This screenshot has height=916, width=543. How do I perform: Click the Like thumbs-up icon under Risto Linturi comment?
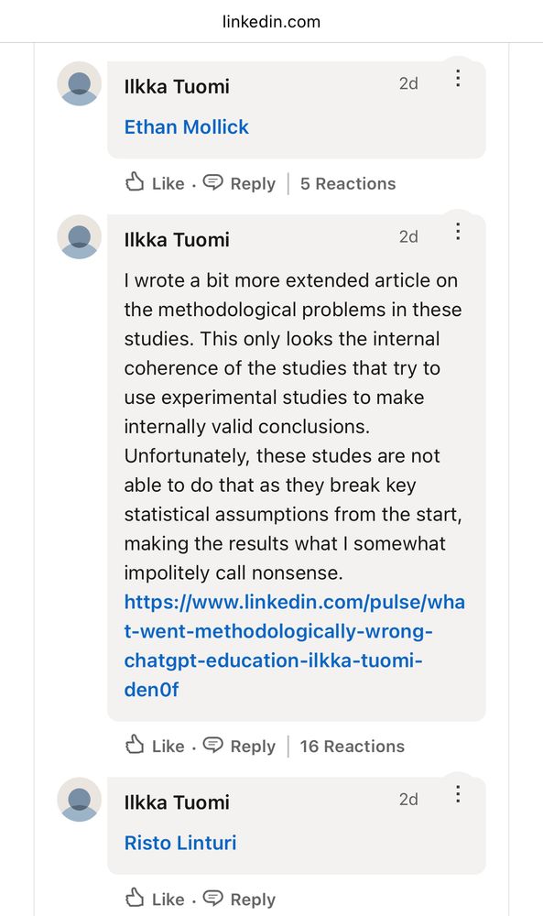tap(135, 899)
